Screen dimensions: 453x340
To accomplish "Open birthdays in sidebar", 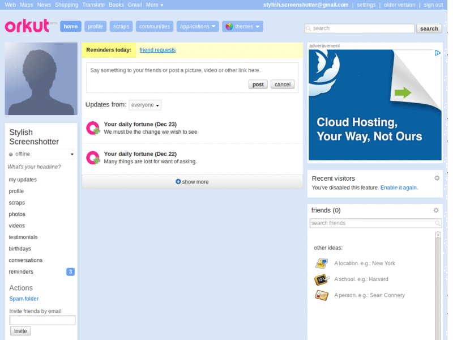I will [x=20, y=249].
